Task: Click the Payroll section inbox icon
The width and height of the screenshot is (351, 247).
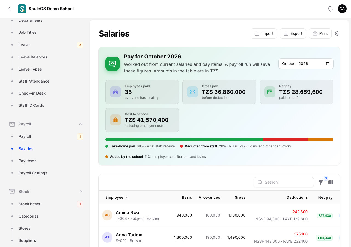Action: pos(12,124)
